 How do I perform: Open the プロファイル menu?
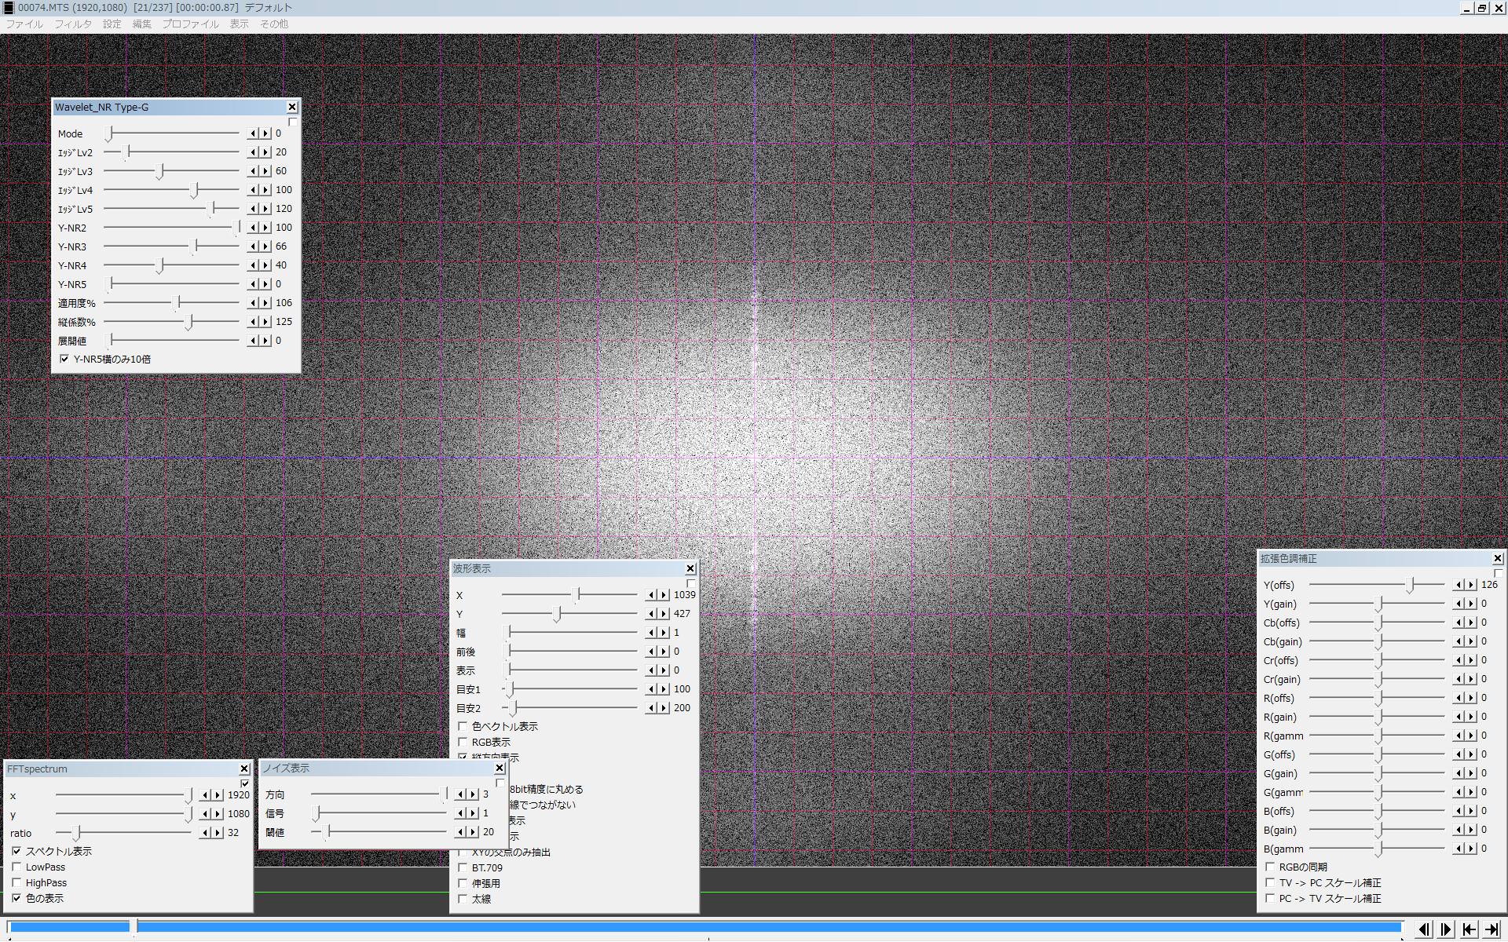click(x=190, y=24)
